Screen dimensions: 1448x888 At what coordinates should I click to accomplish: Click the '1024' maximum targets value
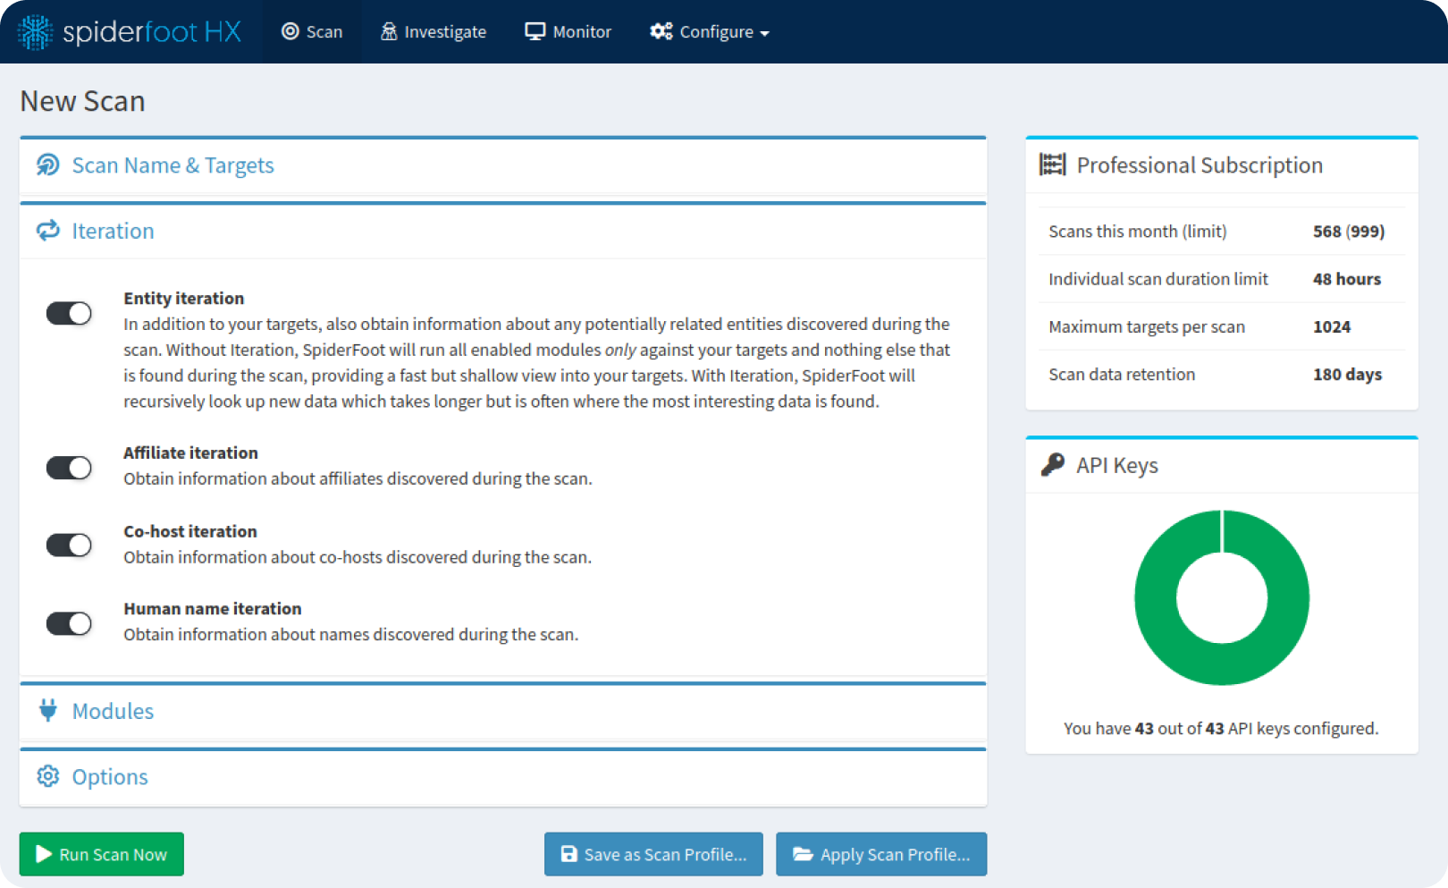pos(1332,326)
